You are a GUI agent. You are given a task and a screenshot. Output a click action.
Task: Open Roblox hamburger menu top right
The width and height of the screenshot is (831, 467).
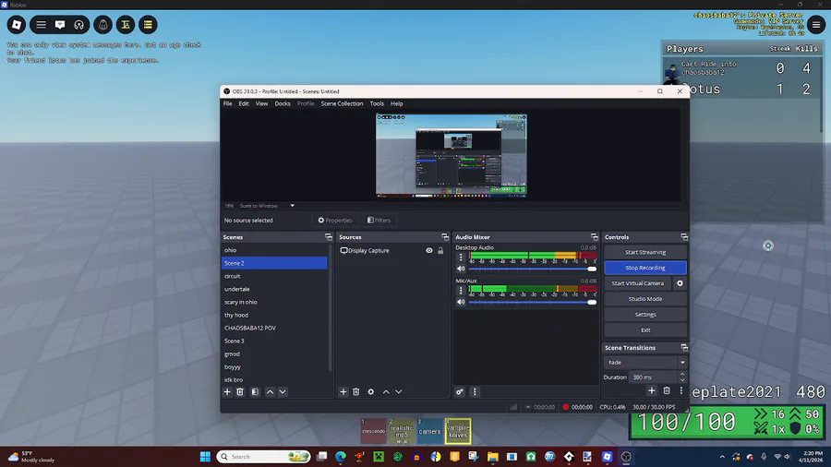pyautogui.click(x=816, y=24)
